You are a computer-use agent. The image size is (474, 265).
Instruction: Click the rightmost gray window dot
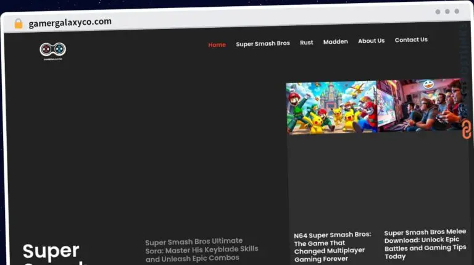click(x=457, y=11)
